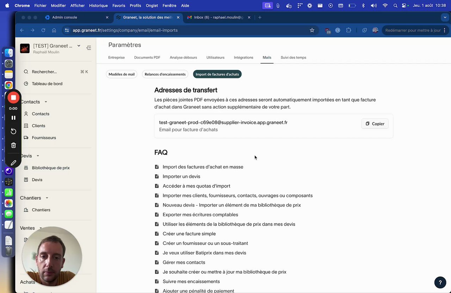
Task: Collapse the Graneet sidebar with the menu icon
Action: pos(88,48)
